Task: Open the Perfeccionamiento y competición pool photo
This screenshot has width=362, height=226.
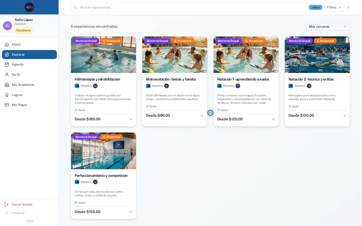Action: click(104, 151)
